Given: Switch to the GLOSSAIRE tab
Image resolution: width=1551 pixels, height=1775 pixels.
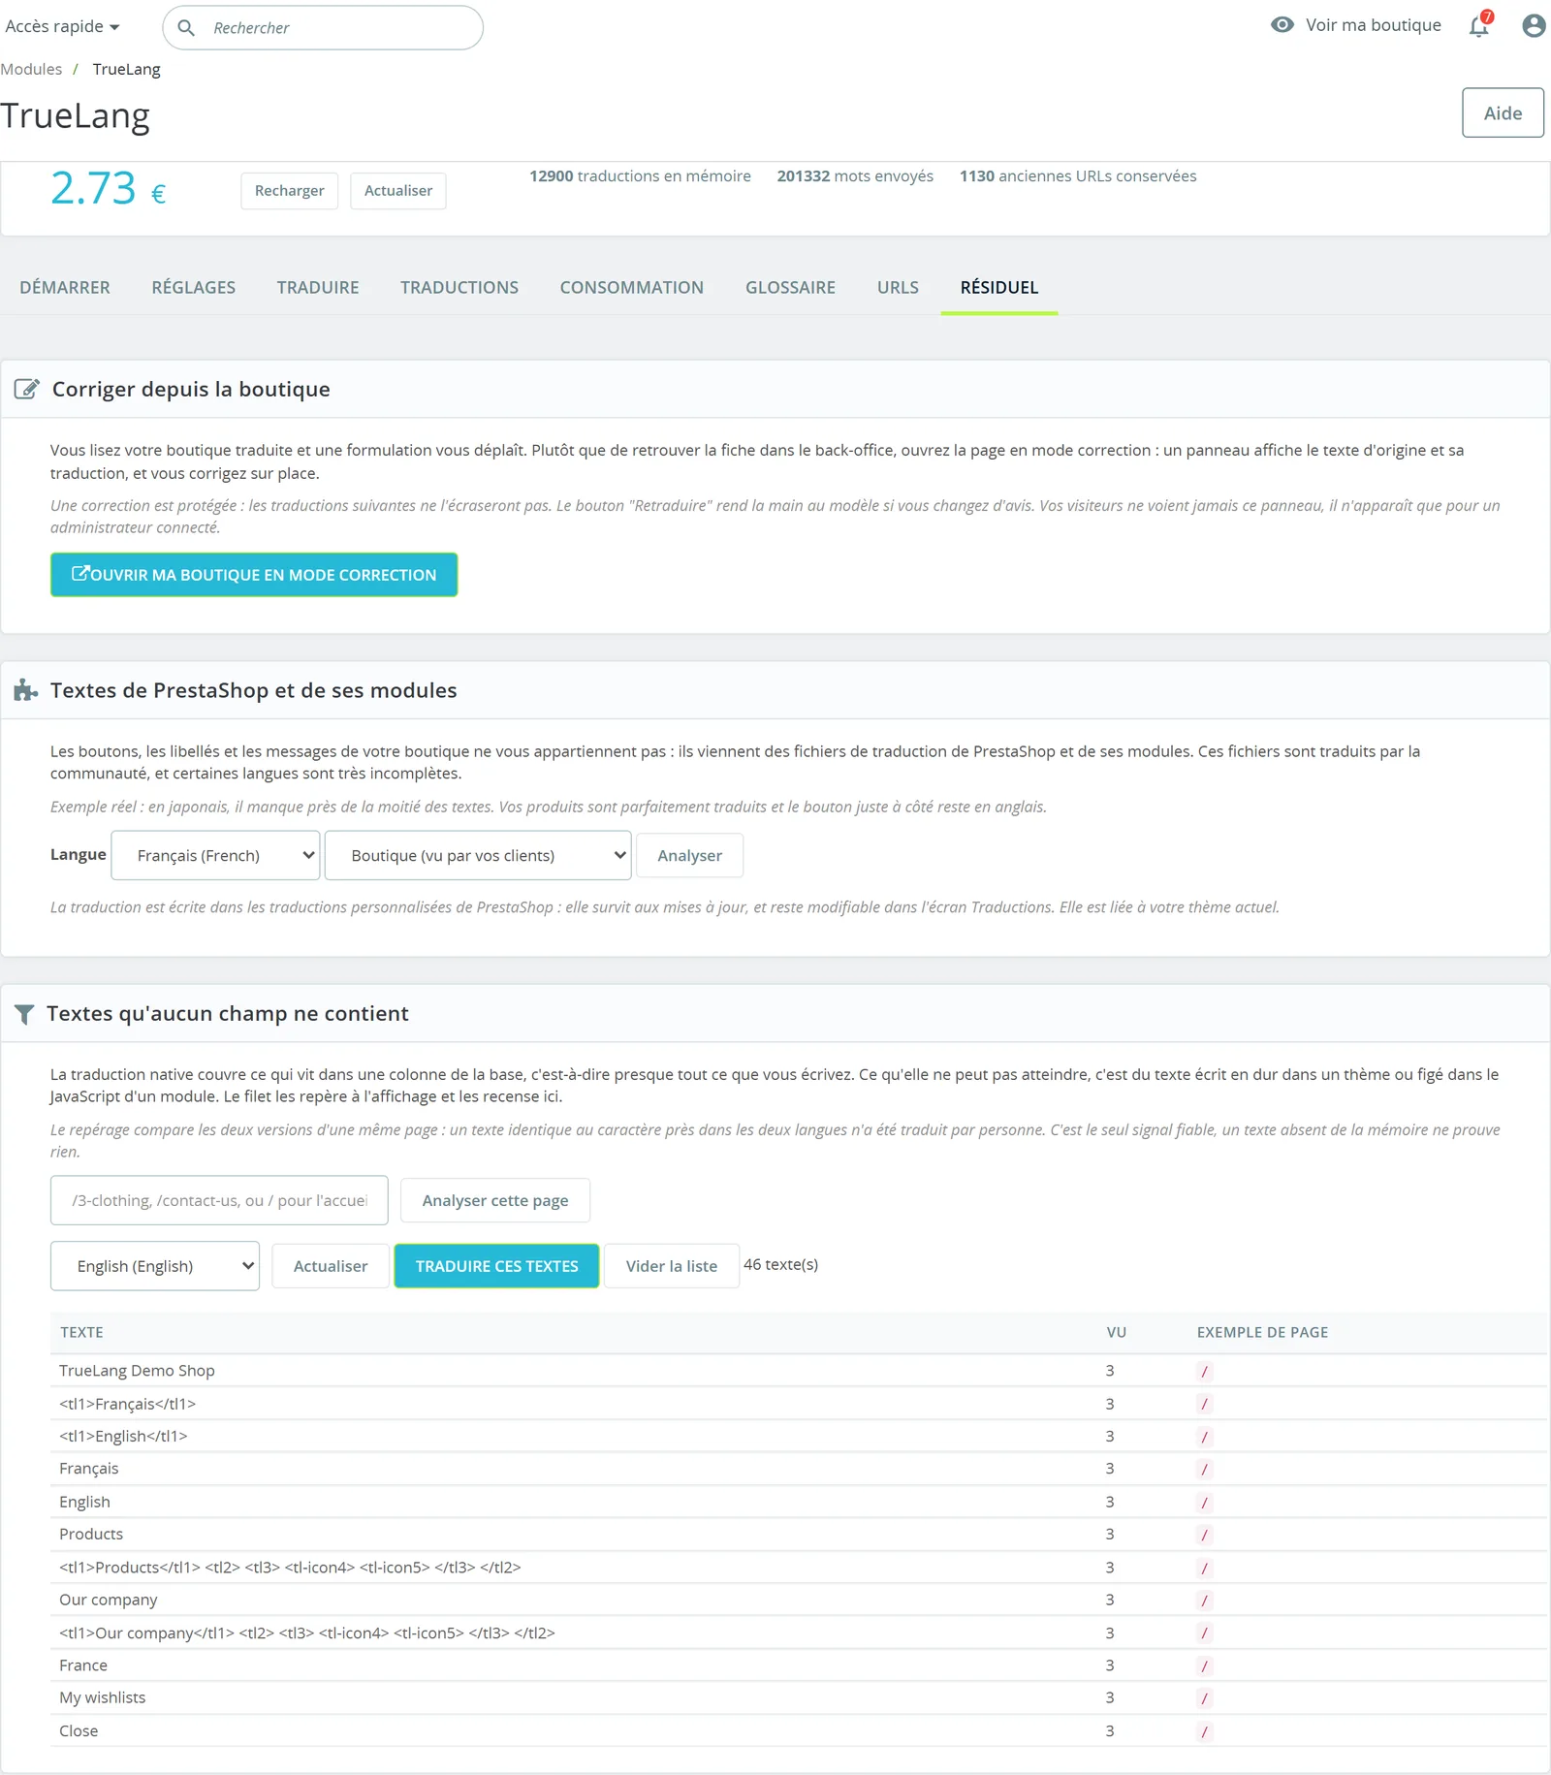Looking at the screenshot, I should click(790, 287).
